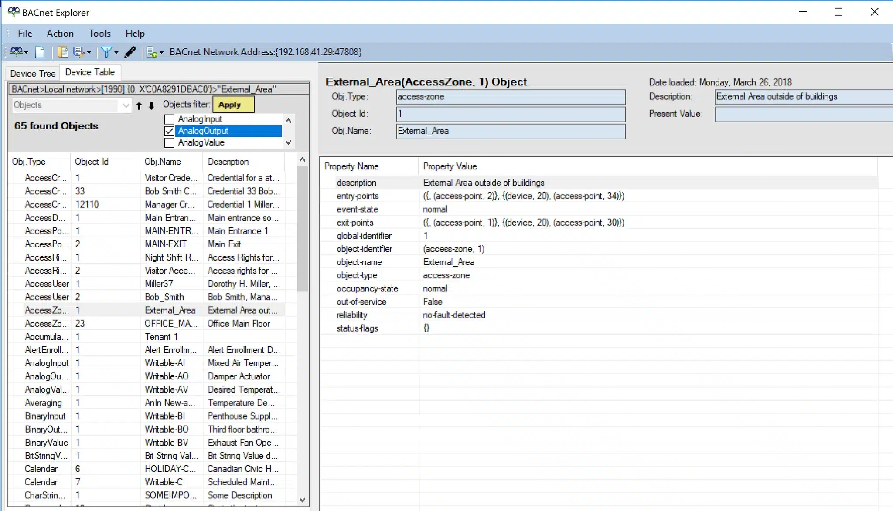The image size is (893, 511).
Task: Open the save icon dropdown arrow
Action: click(89, 52)
